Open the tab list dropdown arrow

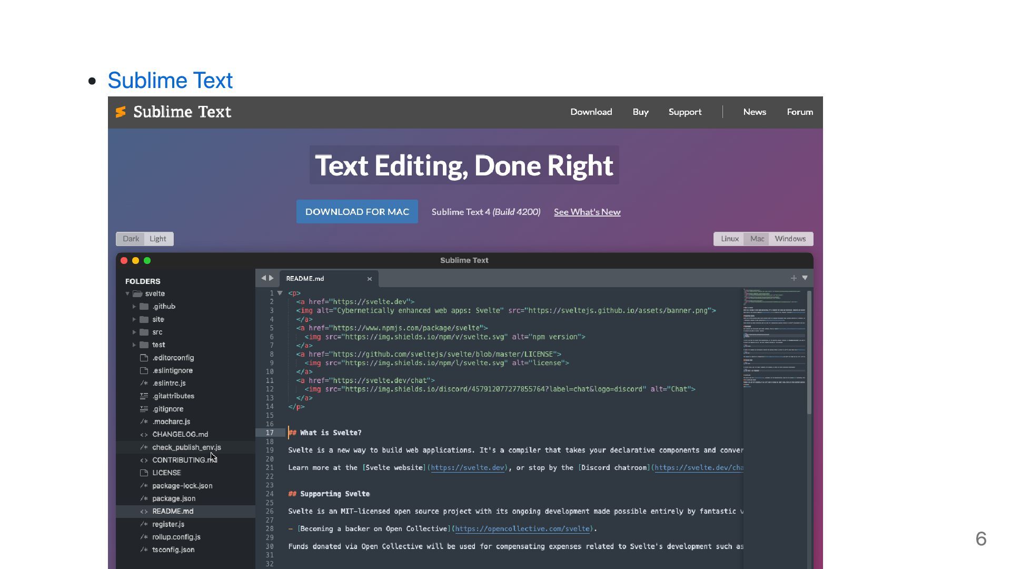805,278
